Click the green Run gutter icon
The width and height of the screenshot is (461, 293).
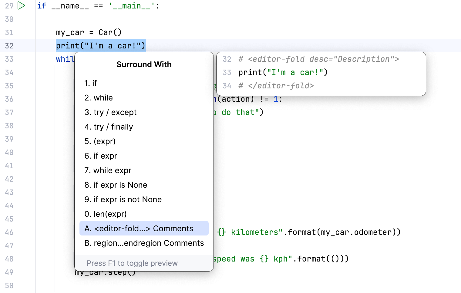click(21, 6)
